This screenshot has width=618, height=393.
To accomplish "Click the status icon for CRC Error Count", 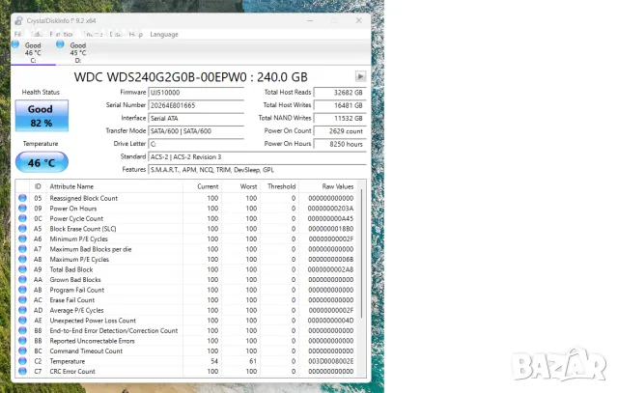I will click(22, 372).
